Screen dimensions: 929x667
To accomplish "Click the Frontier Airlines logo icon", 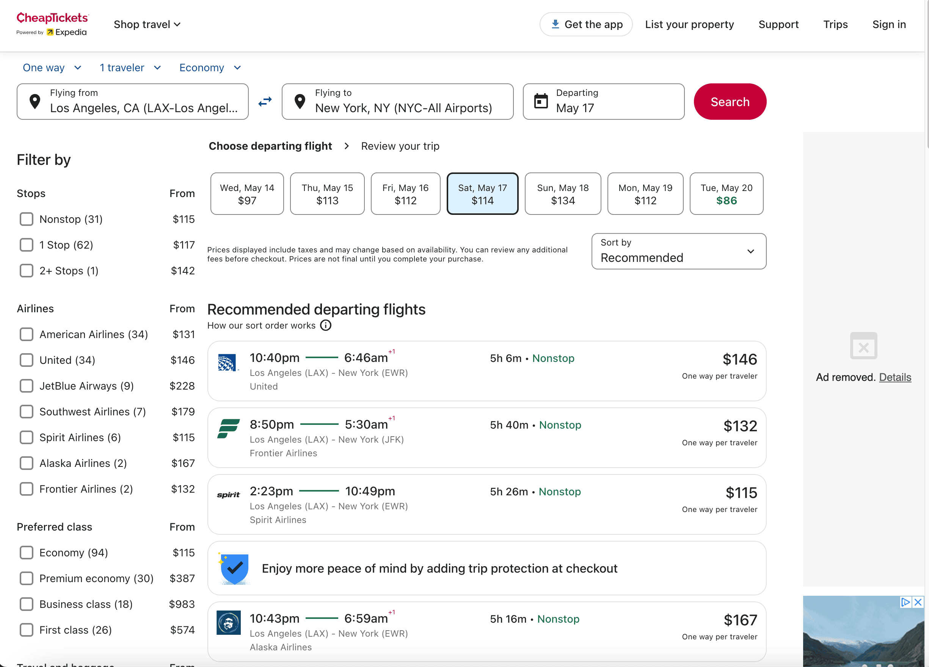I will 228,429.
